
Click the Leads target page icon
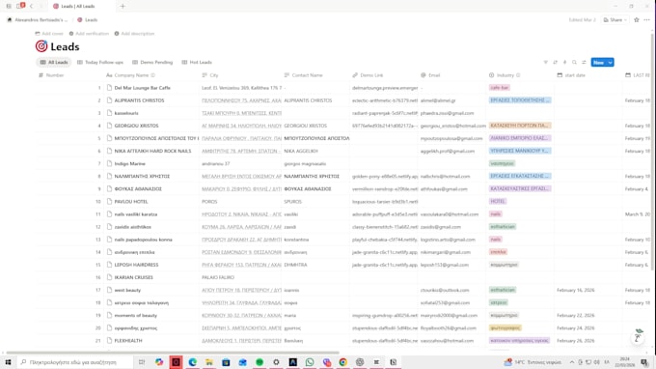click(41, 46)
